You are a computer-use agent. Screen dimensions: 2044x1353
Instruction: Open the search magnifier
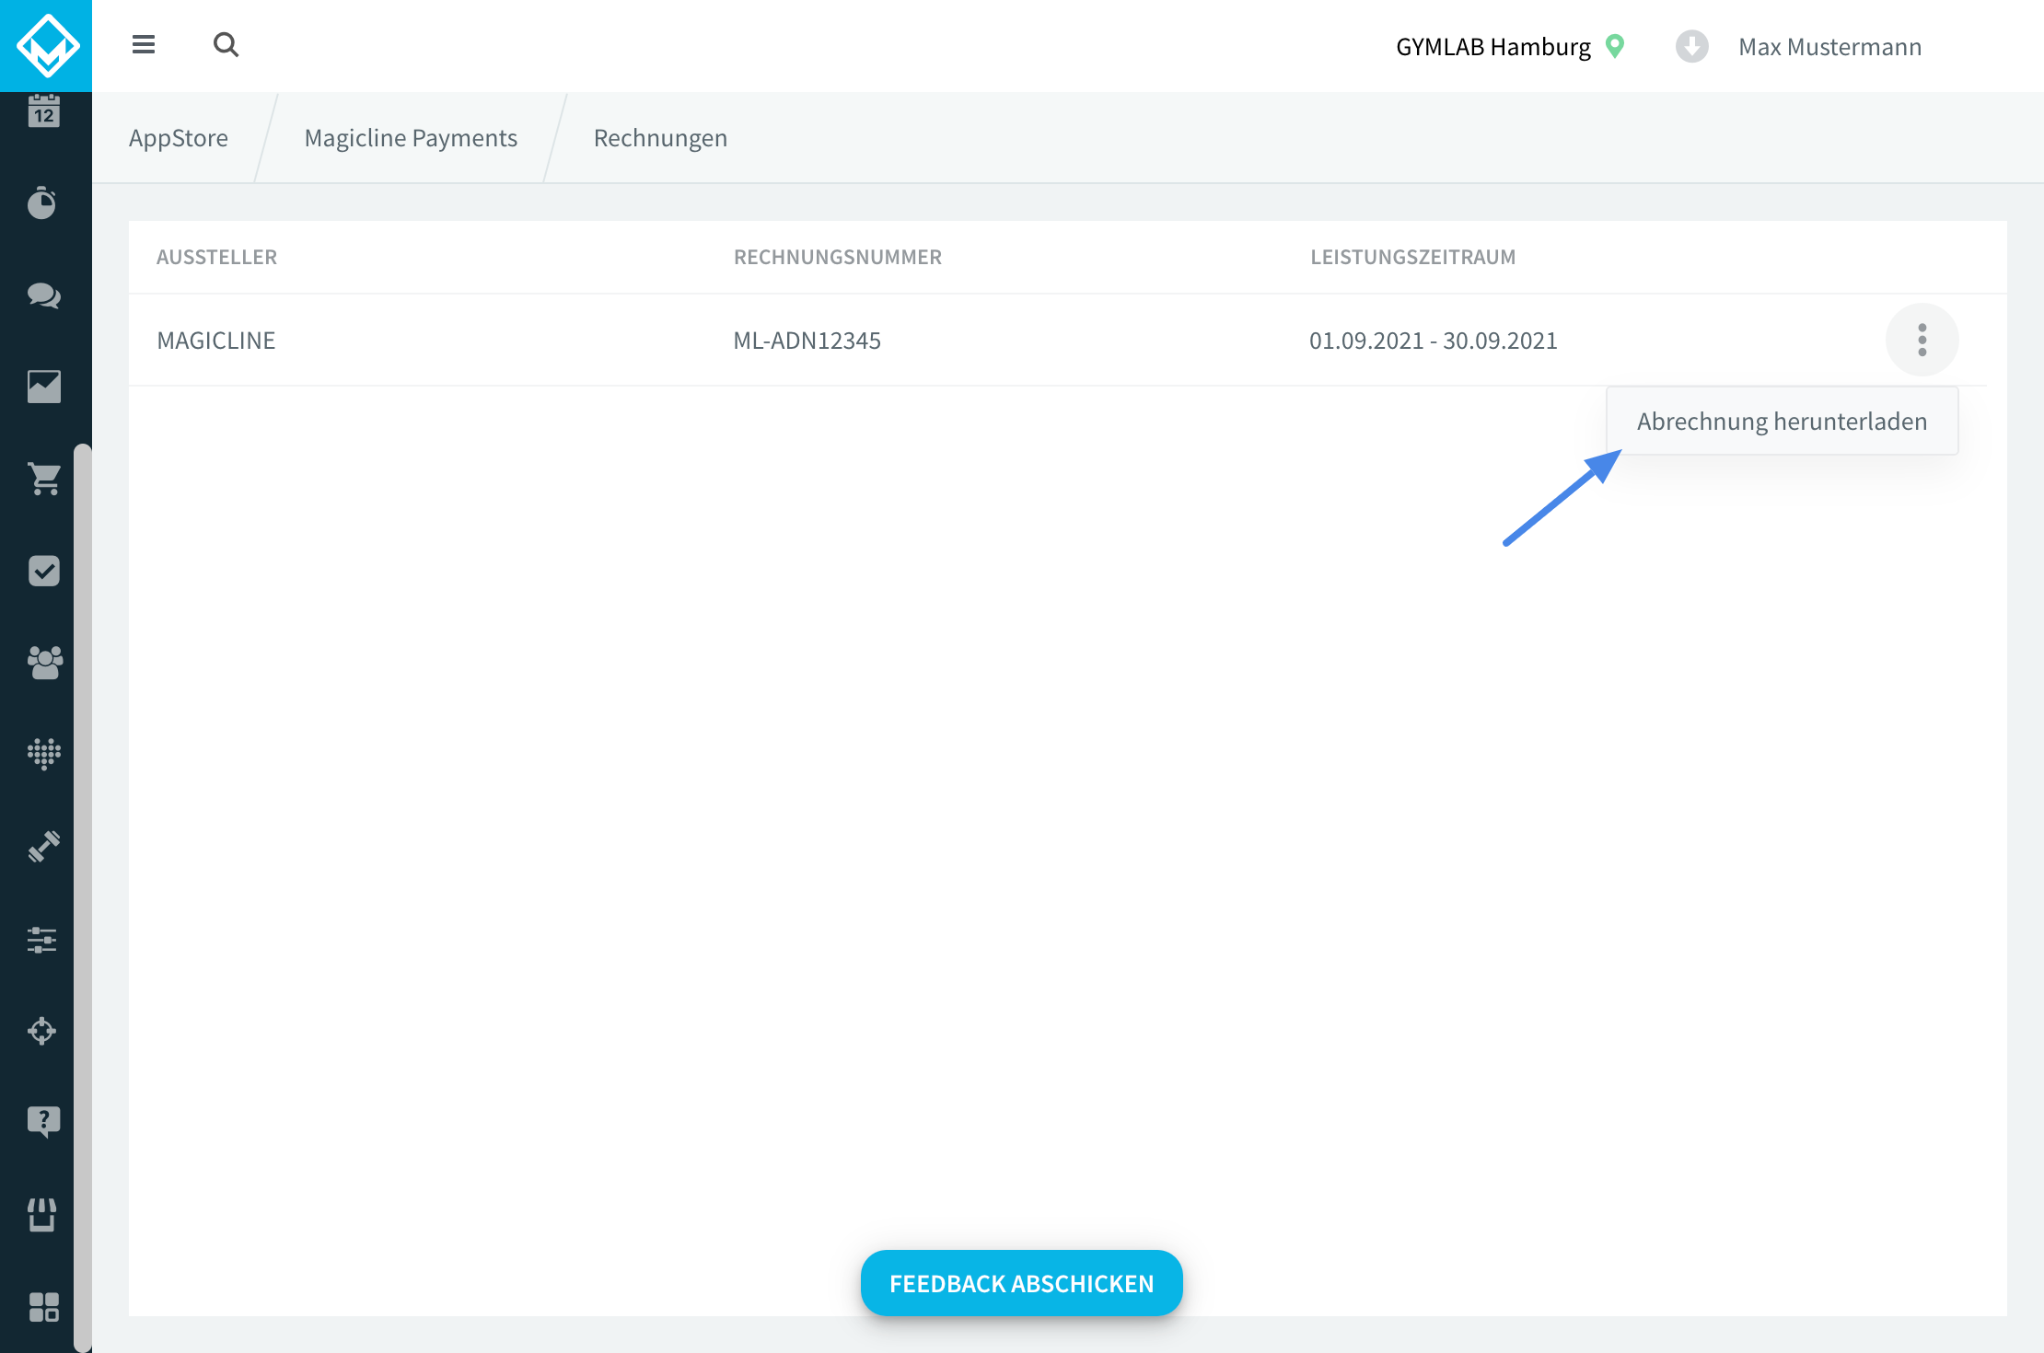click(x=226, y=44)
